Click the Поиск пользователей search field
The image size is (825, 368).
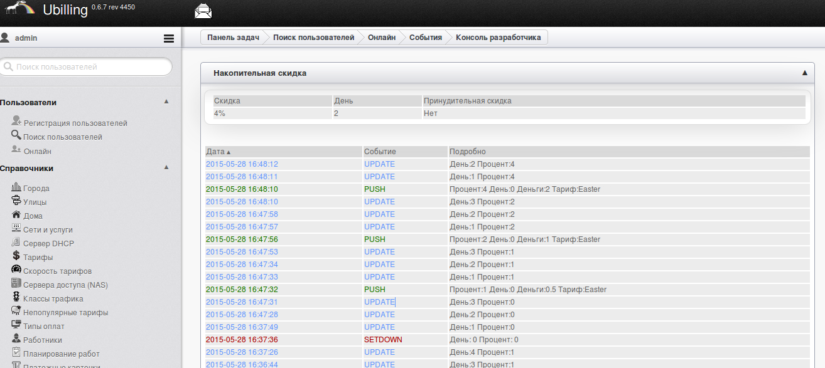tap(87, 66)
